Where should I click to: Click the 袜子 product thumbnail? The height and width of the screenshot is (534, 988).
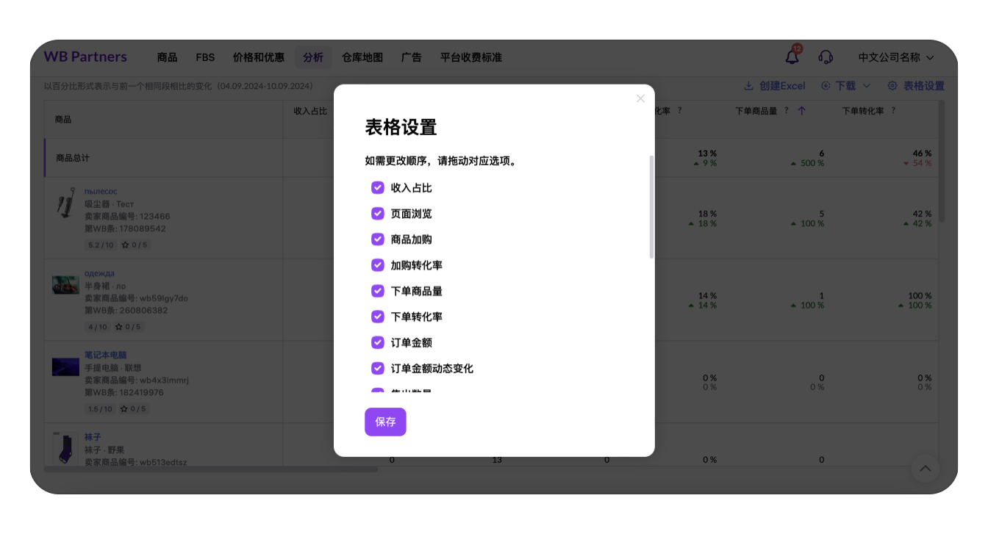[65, 448]
